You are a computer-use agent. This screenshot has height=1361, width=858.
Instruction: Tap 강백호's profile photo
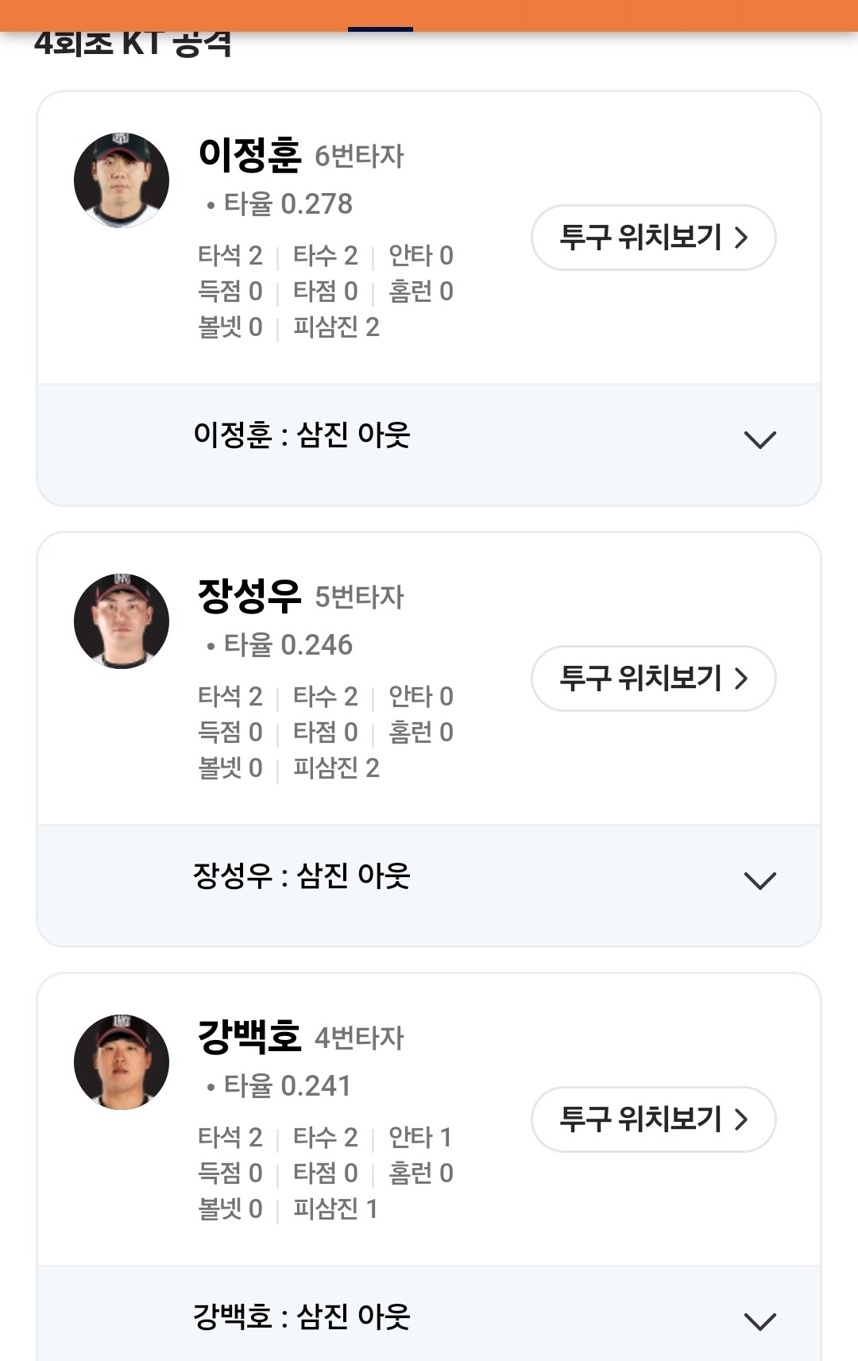pyautogui.click(x=122, y=1062)
